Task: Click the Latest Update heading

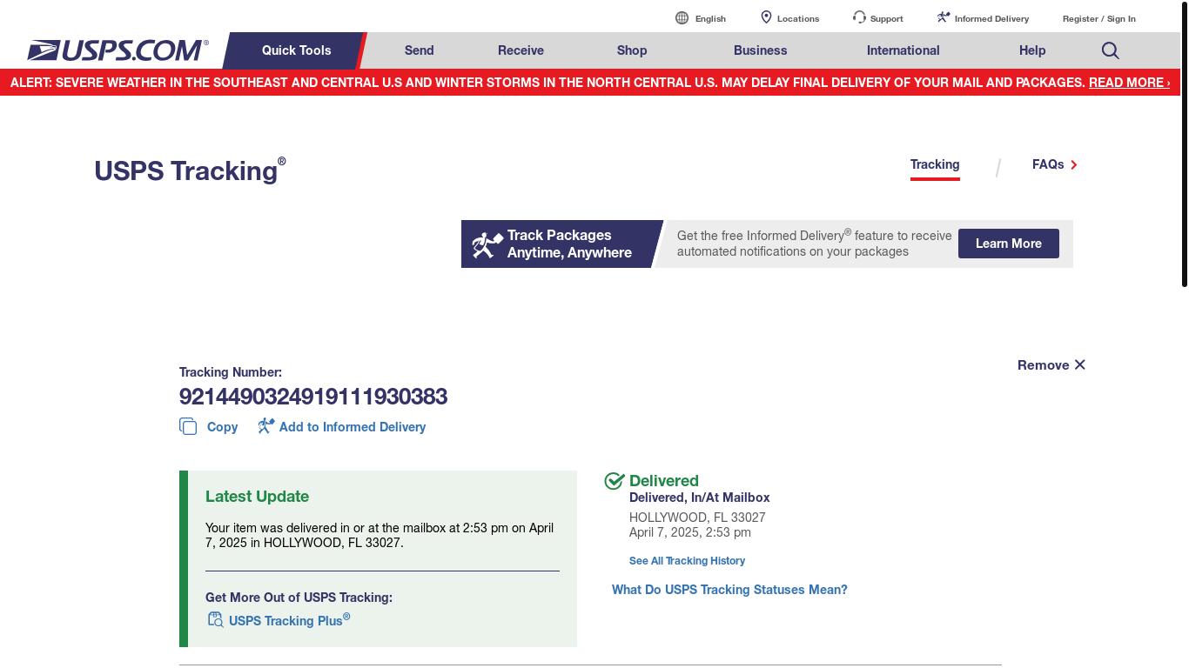Action: coord(257,497)
